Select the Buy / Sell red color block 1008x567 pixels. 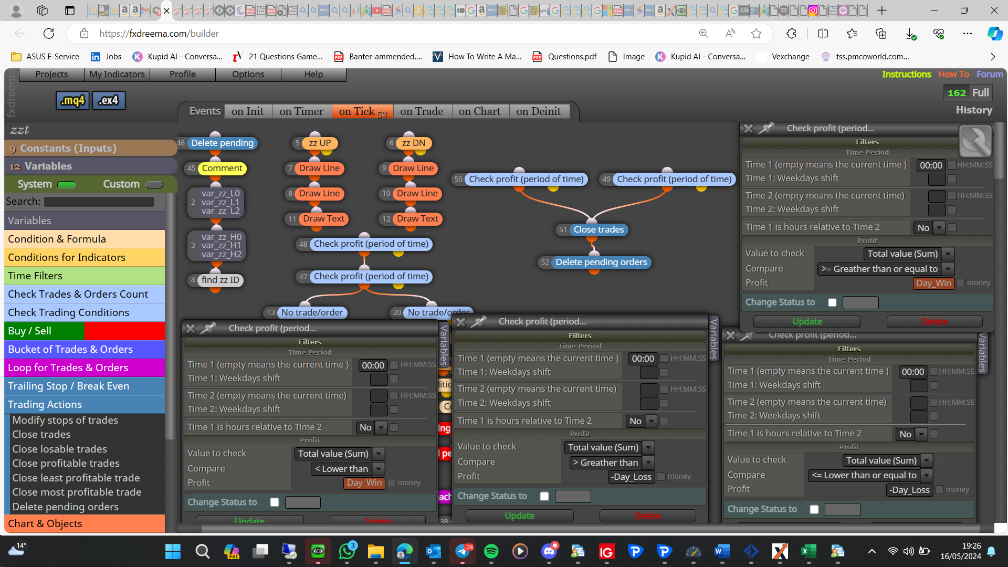click(124, 331)
